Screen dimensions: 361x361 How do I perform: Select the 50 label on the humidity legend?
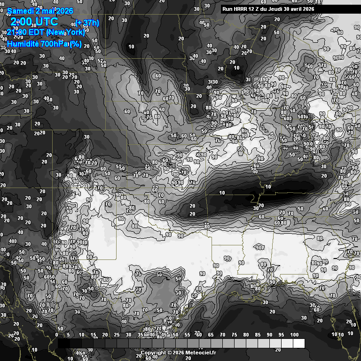pos(176,335)
